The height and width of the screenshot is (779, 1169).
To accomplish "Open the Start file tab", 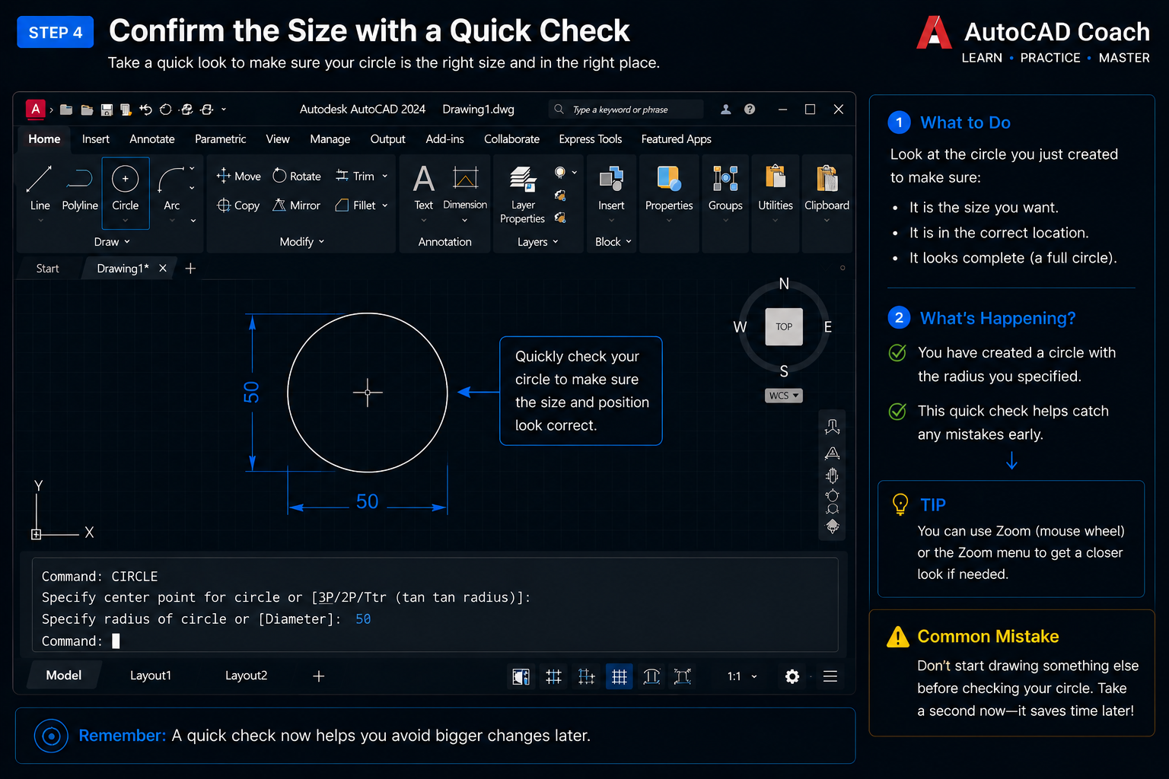I will (x=47, y=269).
